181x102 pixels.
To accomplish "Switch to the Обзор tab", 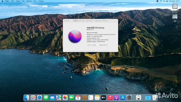I will pyautogui.click(x=75, y=21).
